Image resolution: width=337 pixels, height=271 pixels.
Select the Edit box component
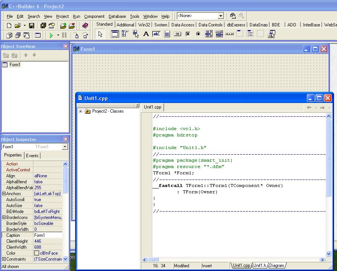tap(156, 34)
